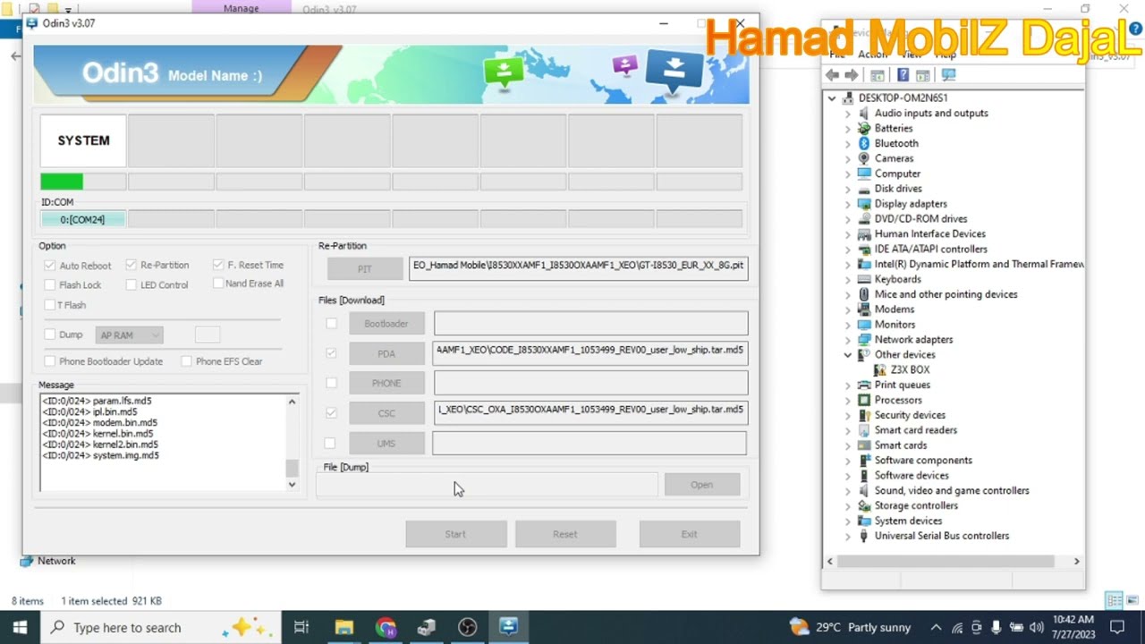
Task: Click the Start button in Odin3
Action: click(455, 534)
